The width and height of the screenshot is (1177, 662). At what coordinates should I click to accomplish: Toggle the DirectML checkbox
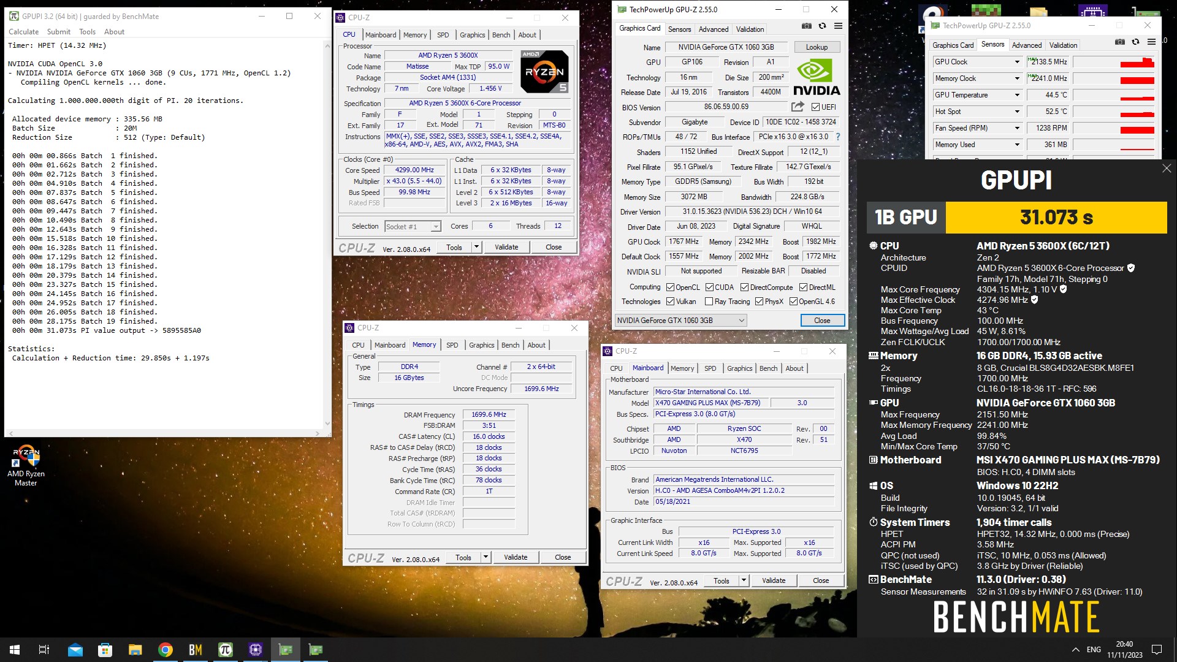[803, 287]
